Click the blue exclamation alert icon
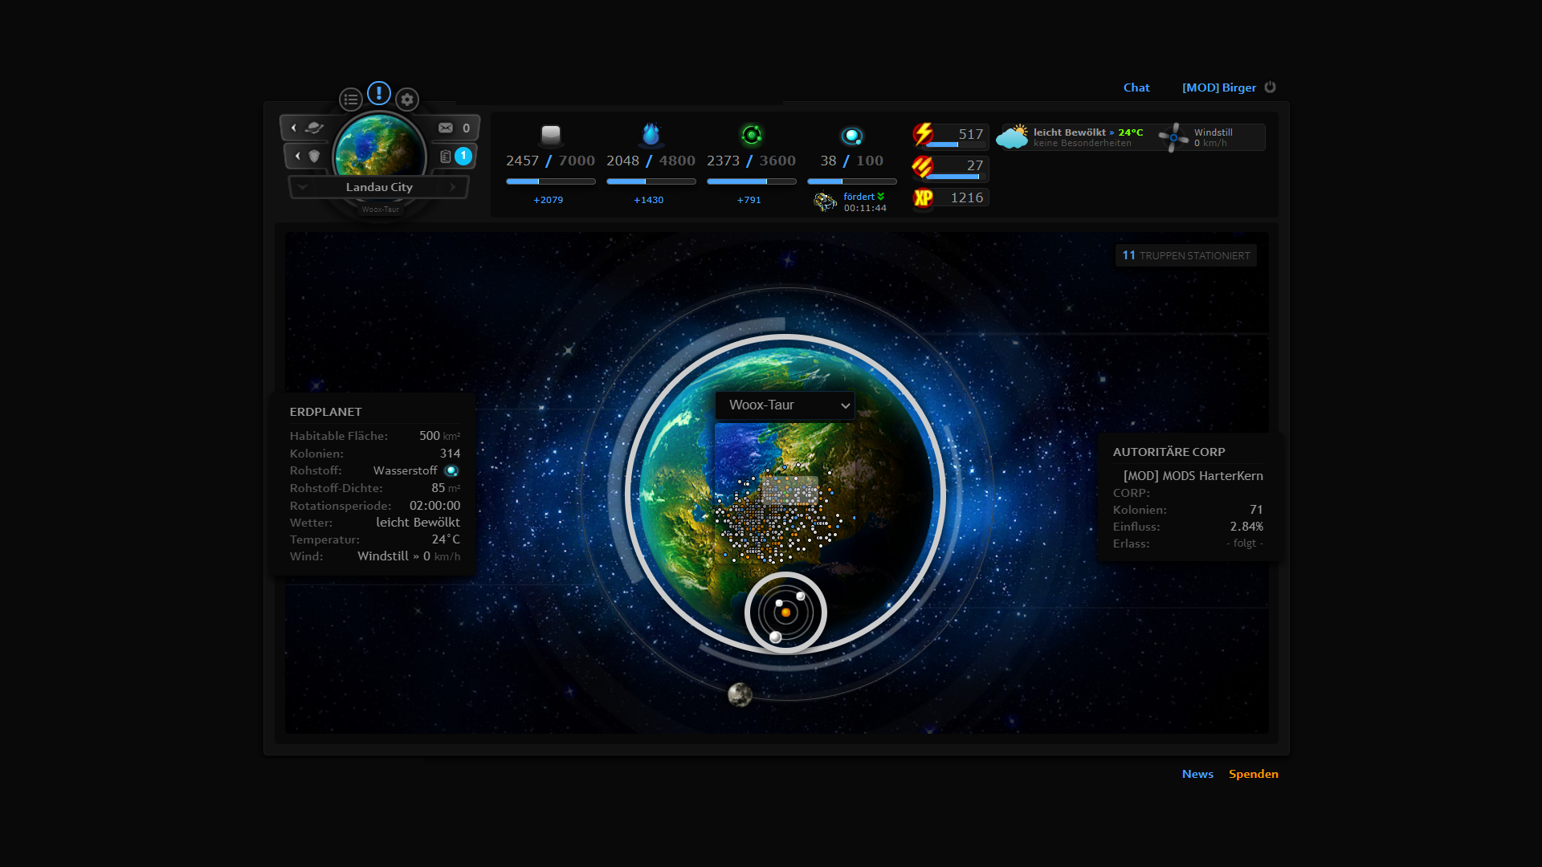The width and height of the screenshot is (1542, 867). 379,93
